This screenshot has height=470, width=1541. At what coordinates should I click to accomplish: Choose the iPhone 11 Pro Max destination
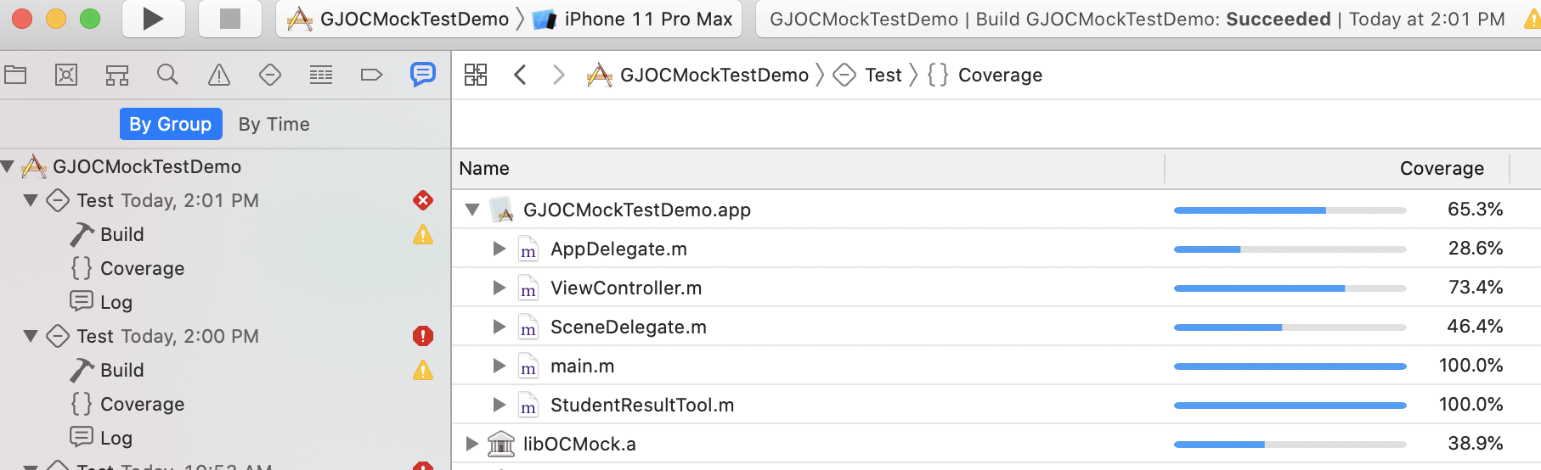tap(647, 19)
